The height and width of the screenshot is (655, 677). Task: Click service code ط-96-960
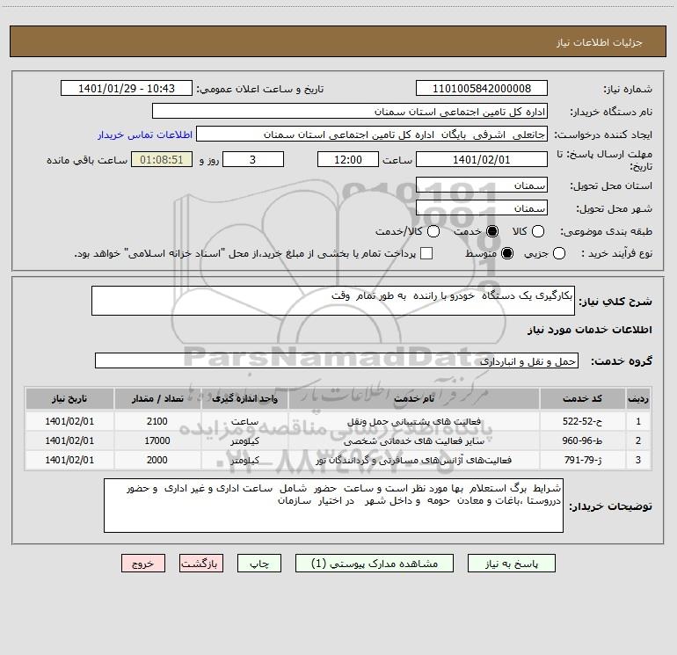pyautogui.click(x=582, y=440)
